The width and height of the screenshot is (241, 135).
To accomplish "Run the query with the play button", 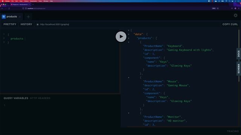I will click(121, 37).
